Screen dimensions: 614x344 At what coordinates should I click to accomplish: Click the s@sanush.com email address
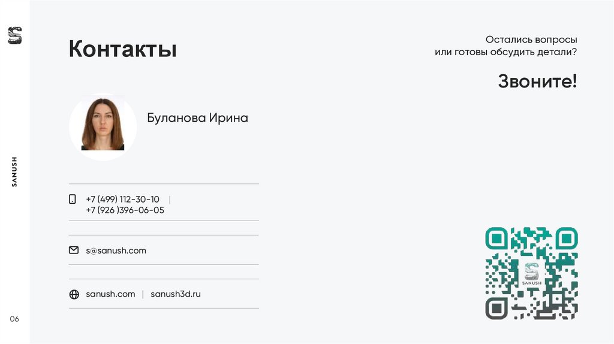click(x=116, y=251)
